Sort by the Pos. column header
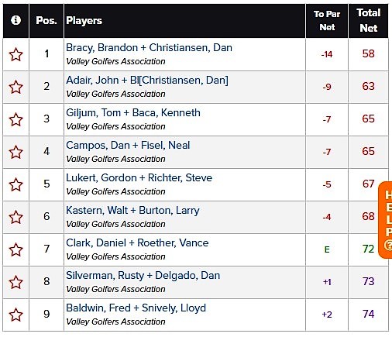This screenshot has height=337, width=392. point(46,20)
